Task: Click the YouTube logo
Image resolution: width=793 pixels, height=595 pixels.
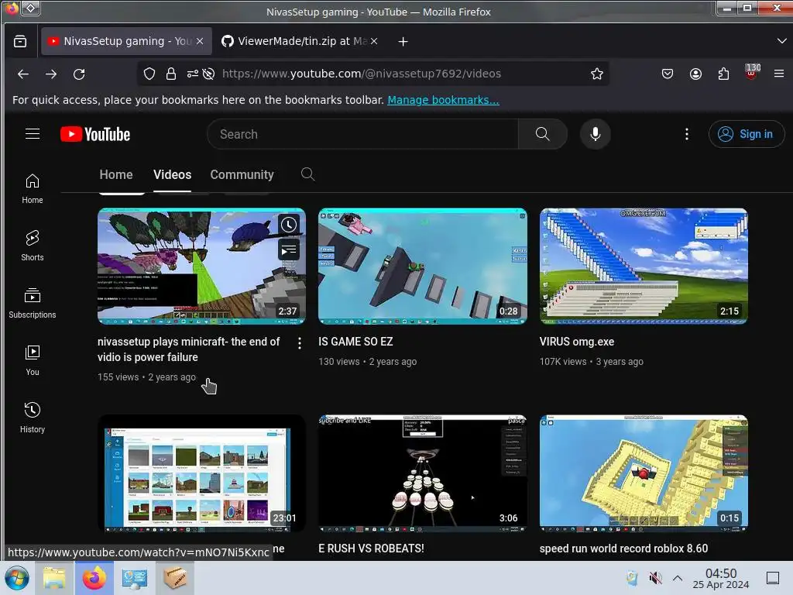Action: (95, 134)
